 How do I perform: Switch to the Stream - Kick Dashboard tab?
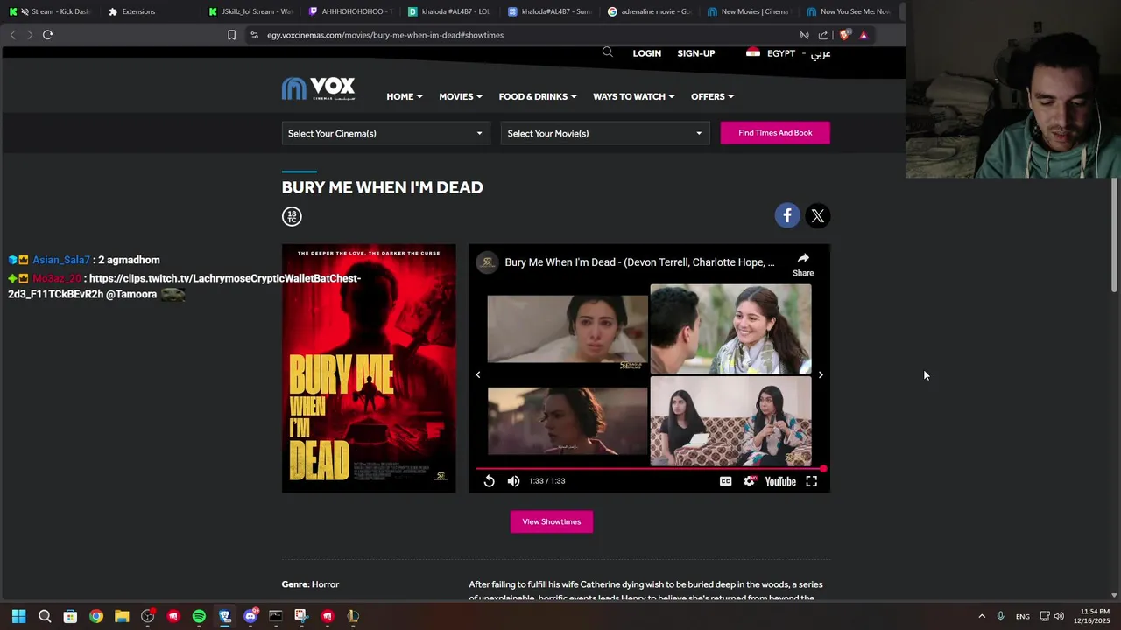coord(53,11)
